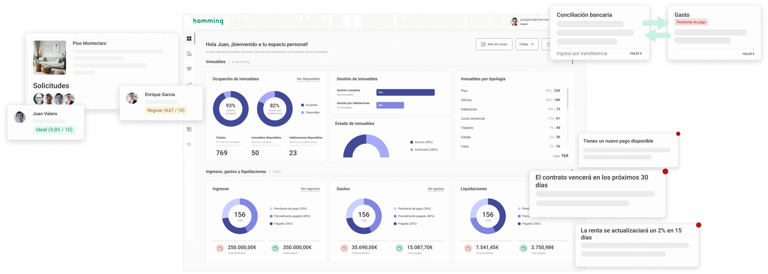Viewport: 768px width, 274px height.
Task: Click the Gestión completa 70% bar
Action: coord(405,92)
